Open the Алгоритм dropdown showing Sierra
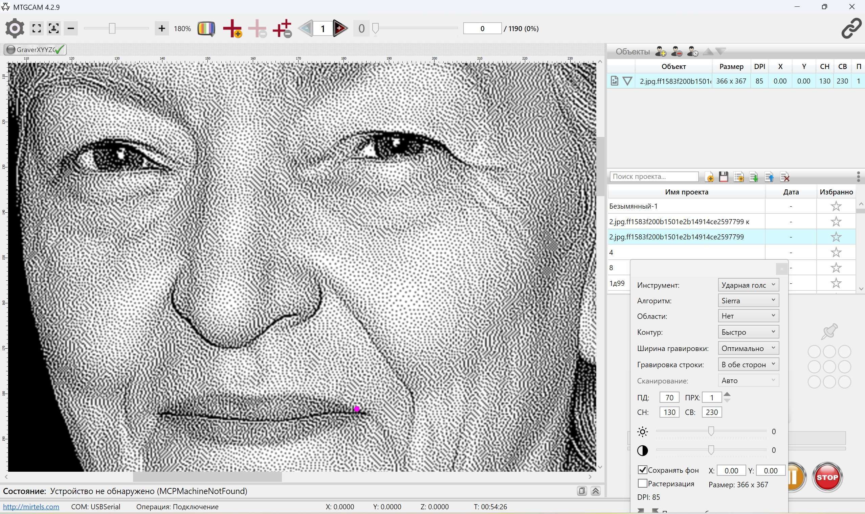This screenshot has width=865, height=514. (748, 301)
